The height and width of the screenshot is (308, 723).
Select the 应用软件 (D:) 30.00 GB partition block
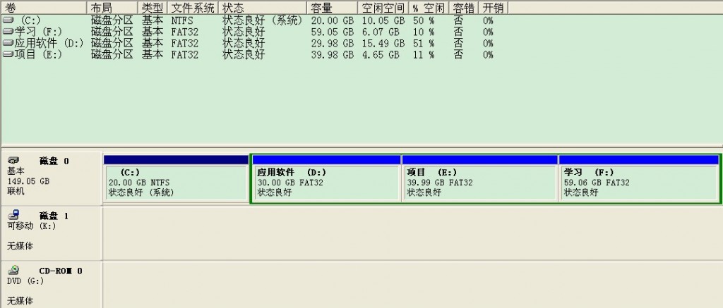tap(326, 183)
